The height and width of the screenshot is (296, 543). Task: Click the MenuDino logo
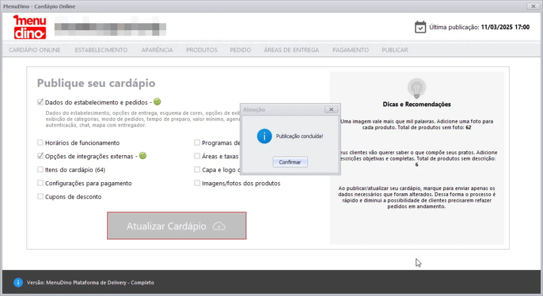(x=30, y=27)
